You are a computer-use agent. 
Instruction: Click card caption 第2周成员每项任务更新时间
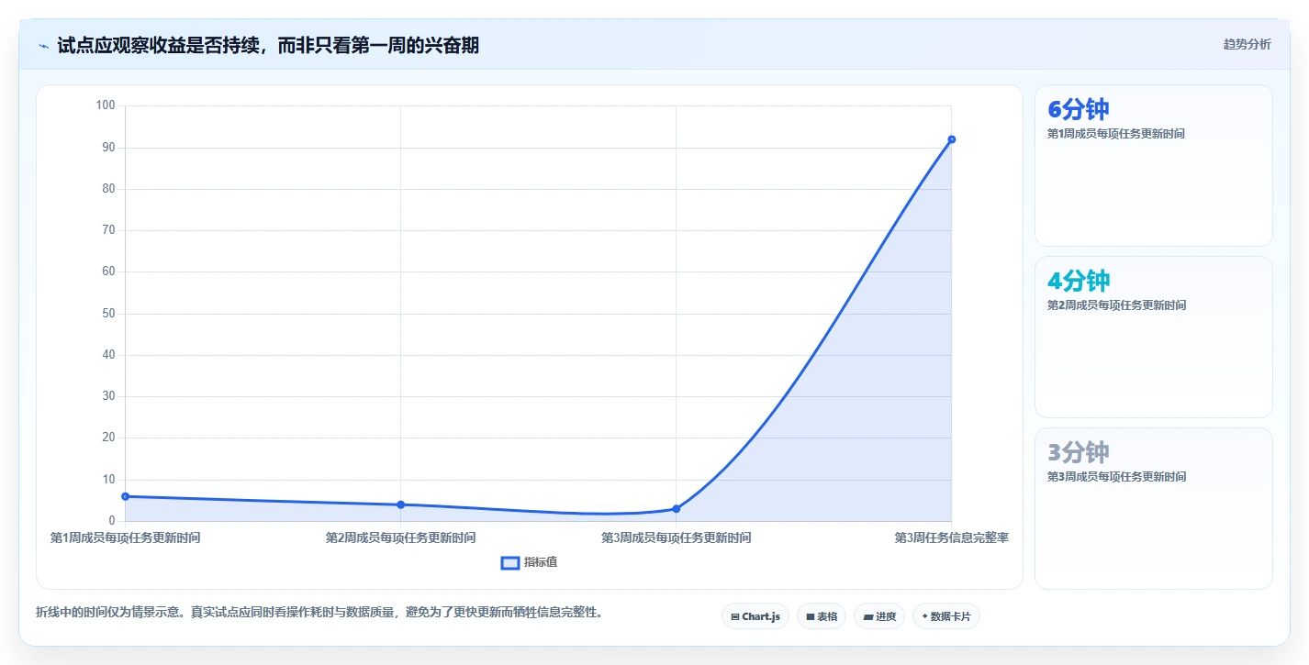coord(1116,305)
